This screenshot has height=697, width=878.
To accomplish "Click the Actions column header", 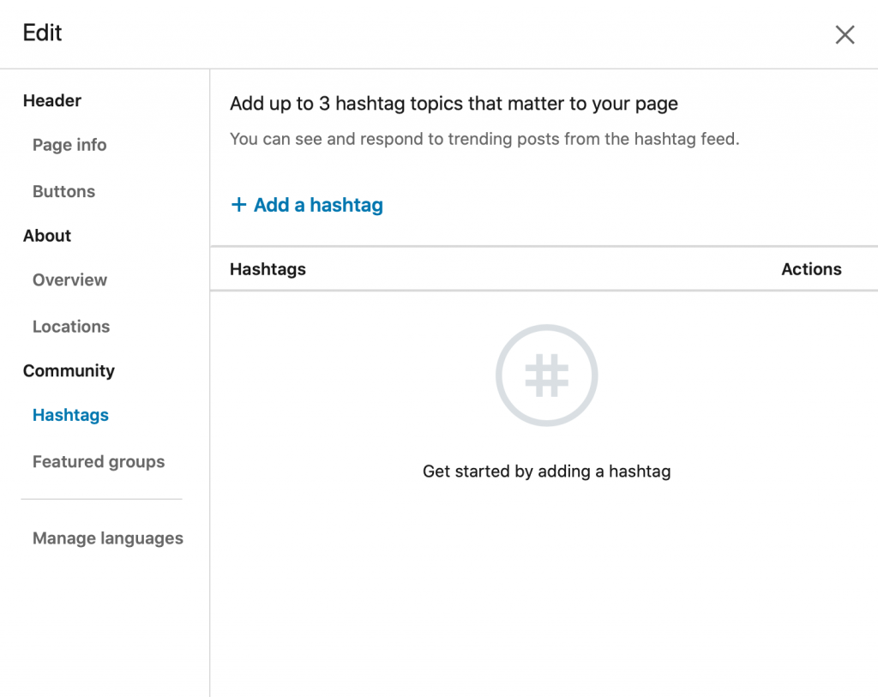I will click(x=811, y=269).
